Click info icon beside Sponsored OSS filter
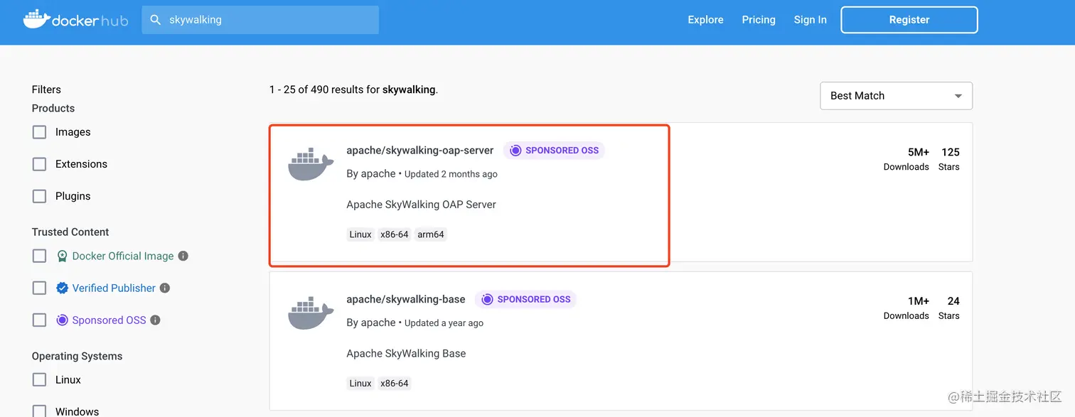This screenshot has height=417, width=1075. pos(156,320)
